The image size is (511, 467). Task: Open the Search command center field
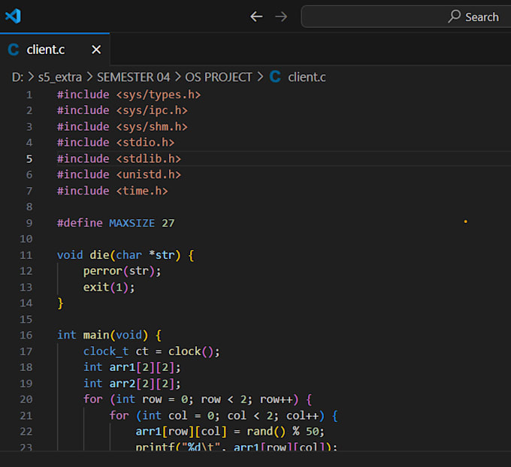coord(406,17)
